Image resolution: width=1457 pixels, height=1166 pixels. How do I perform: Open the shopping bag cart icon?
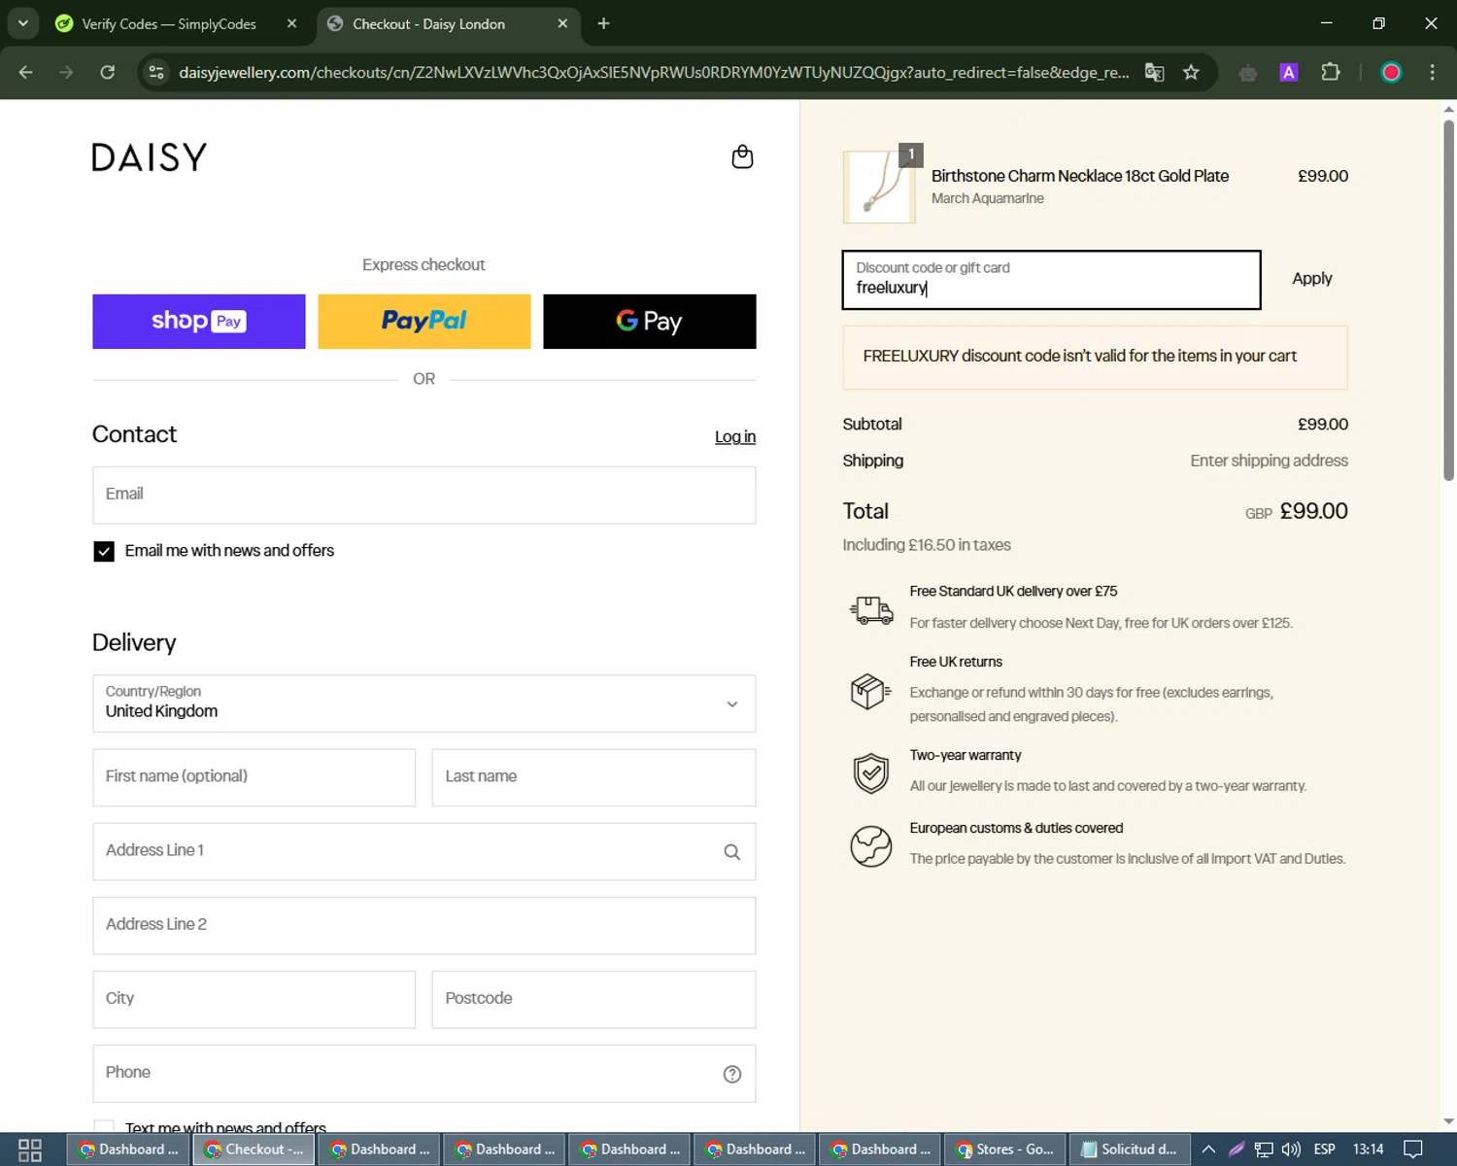[x=742, y=156]
